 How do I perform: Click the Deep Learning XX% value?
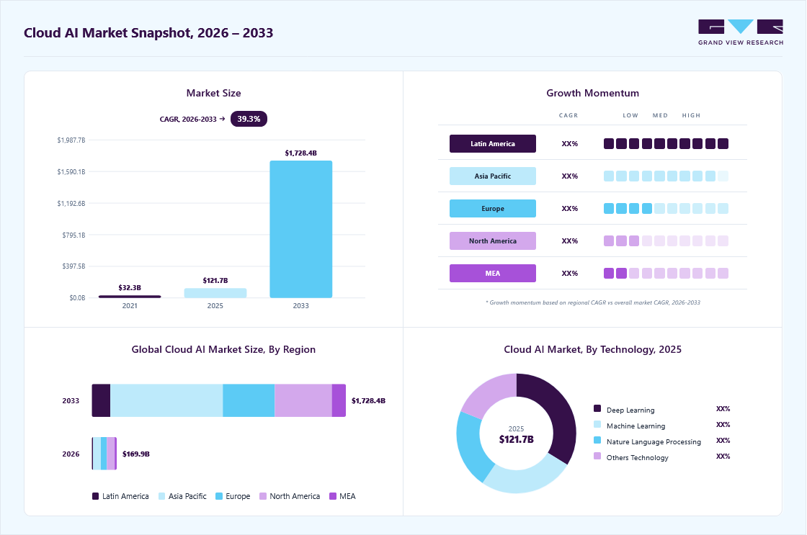723,409
